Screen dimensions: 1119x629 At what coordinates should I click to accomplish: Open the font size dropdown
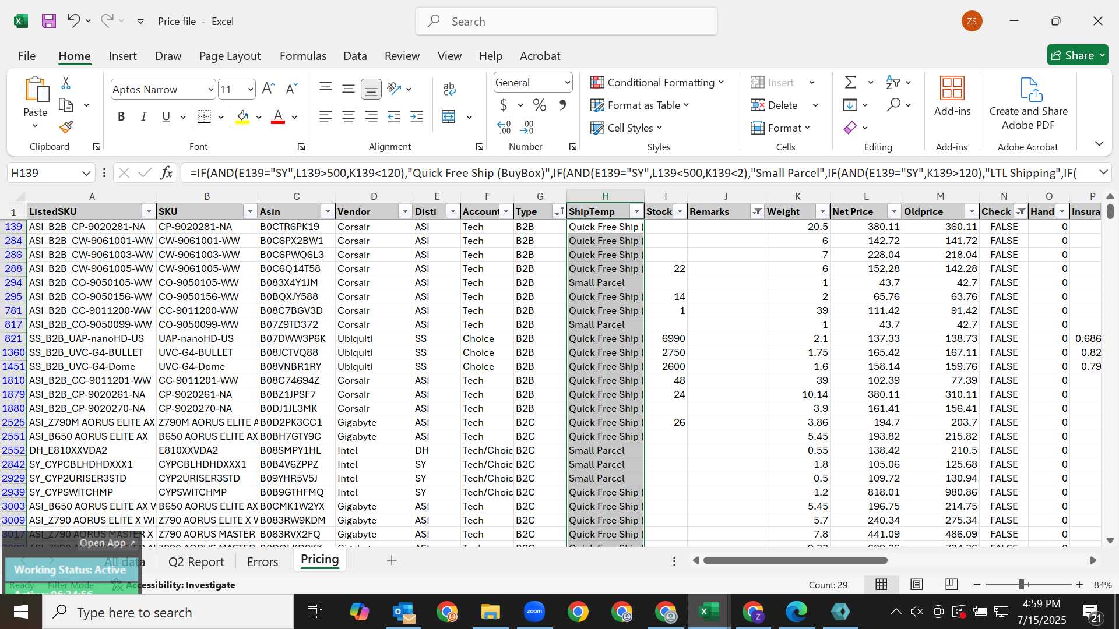click(x=250, y=89)
